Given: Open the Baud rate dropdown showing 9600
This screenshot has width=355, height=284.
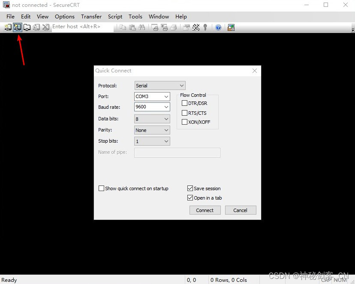Looking at the screenshot, I should [x=152, y=107].
